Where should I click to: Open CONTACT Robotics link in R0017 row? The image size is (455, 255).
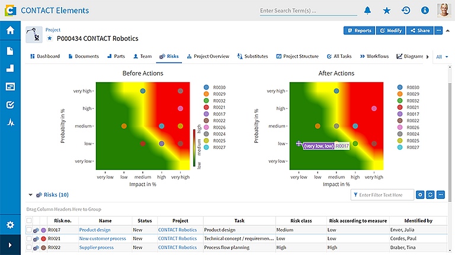click(177, 230)
